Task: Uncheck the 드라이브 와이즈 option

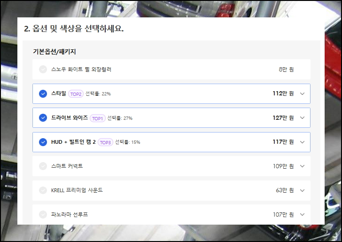Action: [43, 117]
